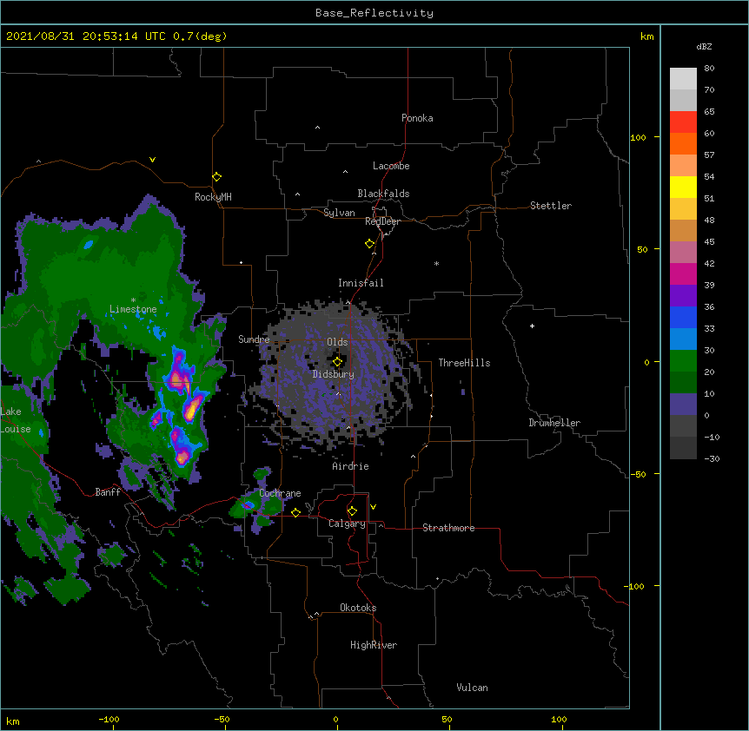The image size is (749, 731).
Task: Click the dBZ legend heading
Action: (704, 46)
